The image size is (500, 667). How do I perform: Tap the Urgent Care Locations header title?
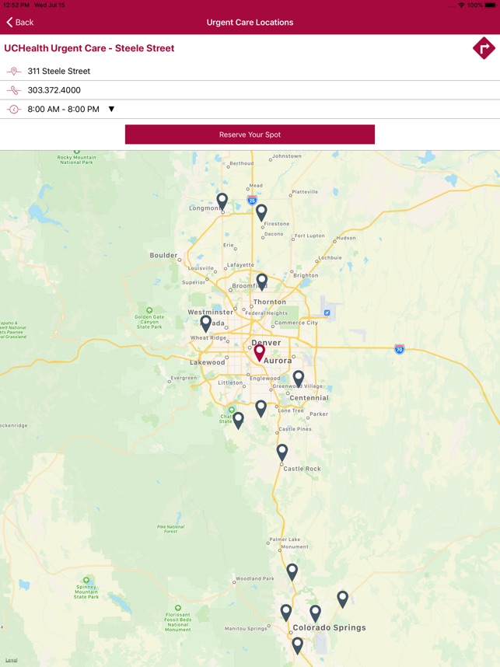point(250,22)
